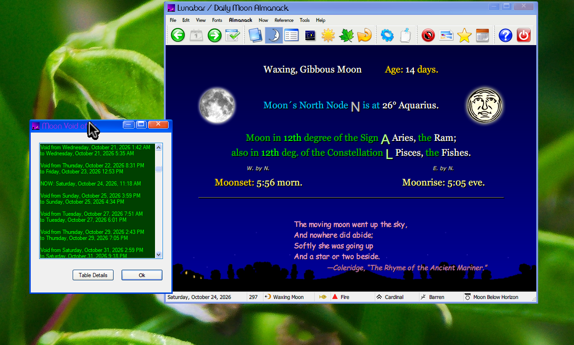Click the Age: 14 days text
This screenshot has width=574, height=345.
(x=412, y=70)
